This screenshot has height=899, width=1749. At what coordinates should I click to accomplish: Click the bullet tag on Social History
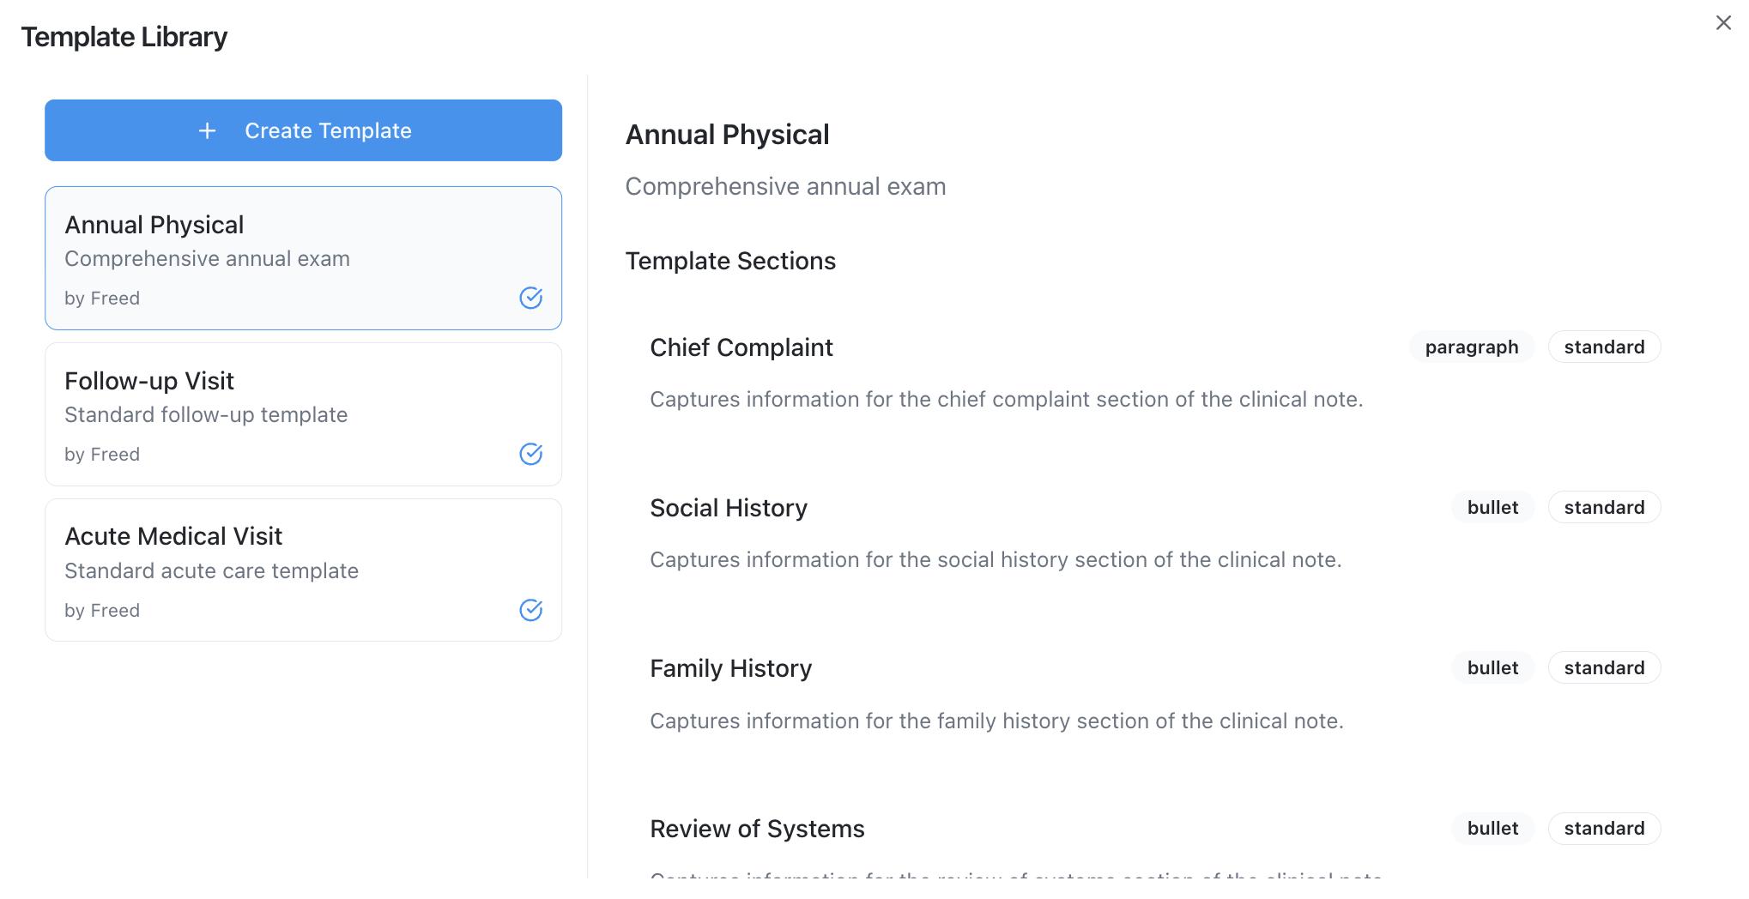[x=1492, y=508]
